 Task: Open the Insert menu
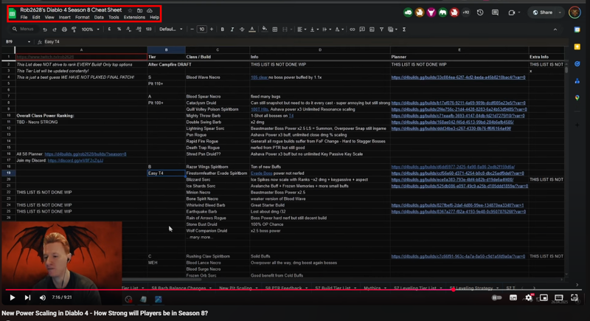pos(65,17)
